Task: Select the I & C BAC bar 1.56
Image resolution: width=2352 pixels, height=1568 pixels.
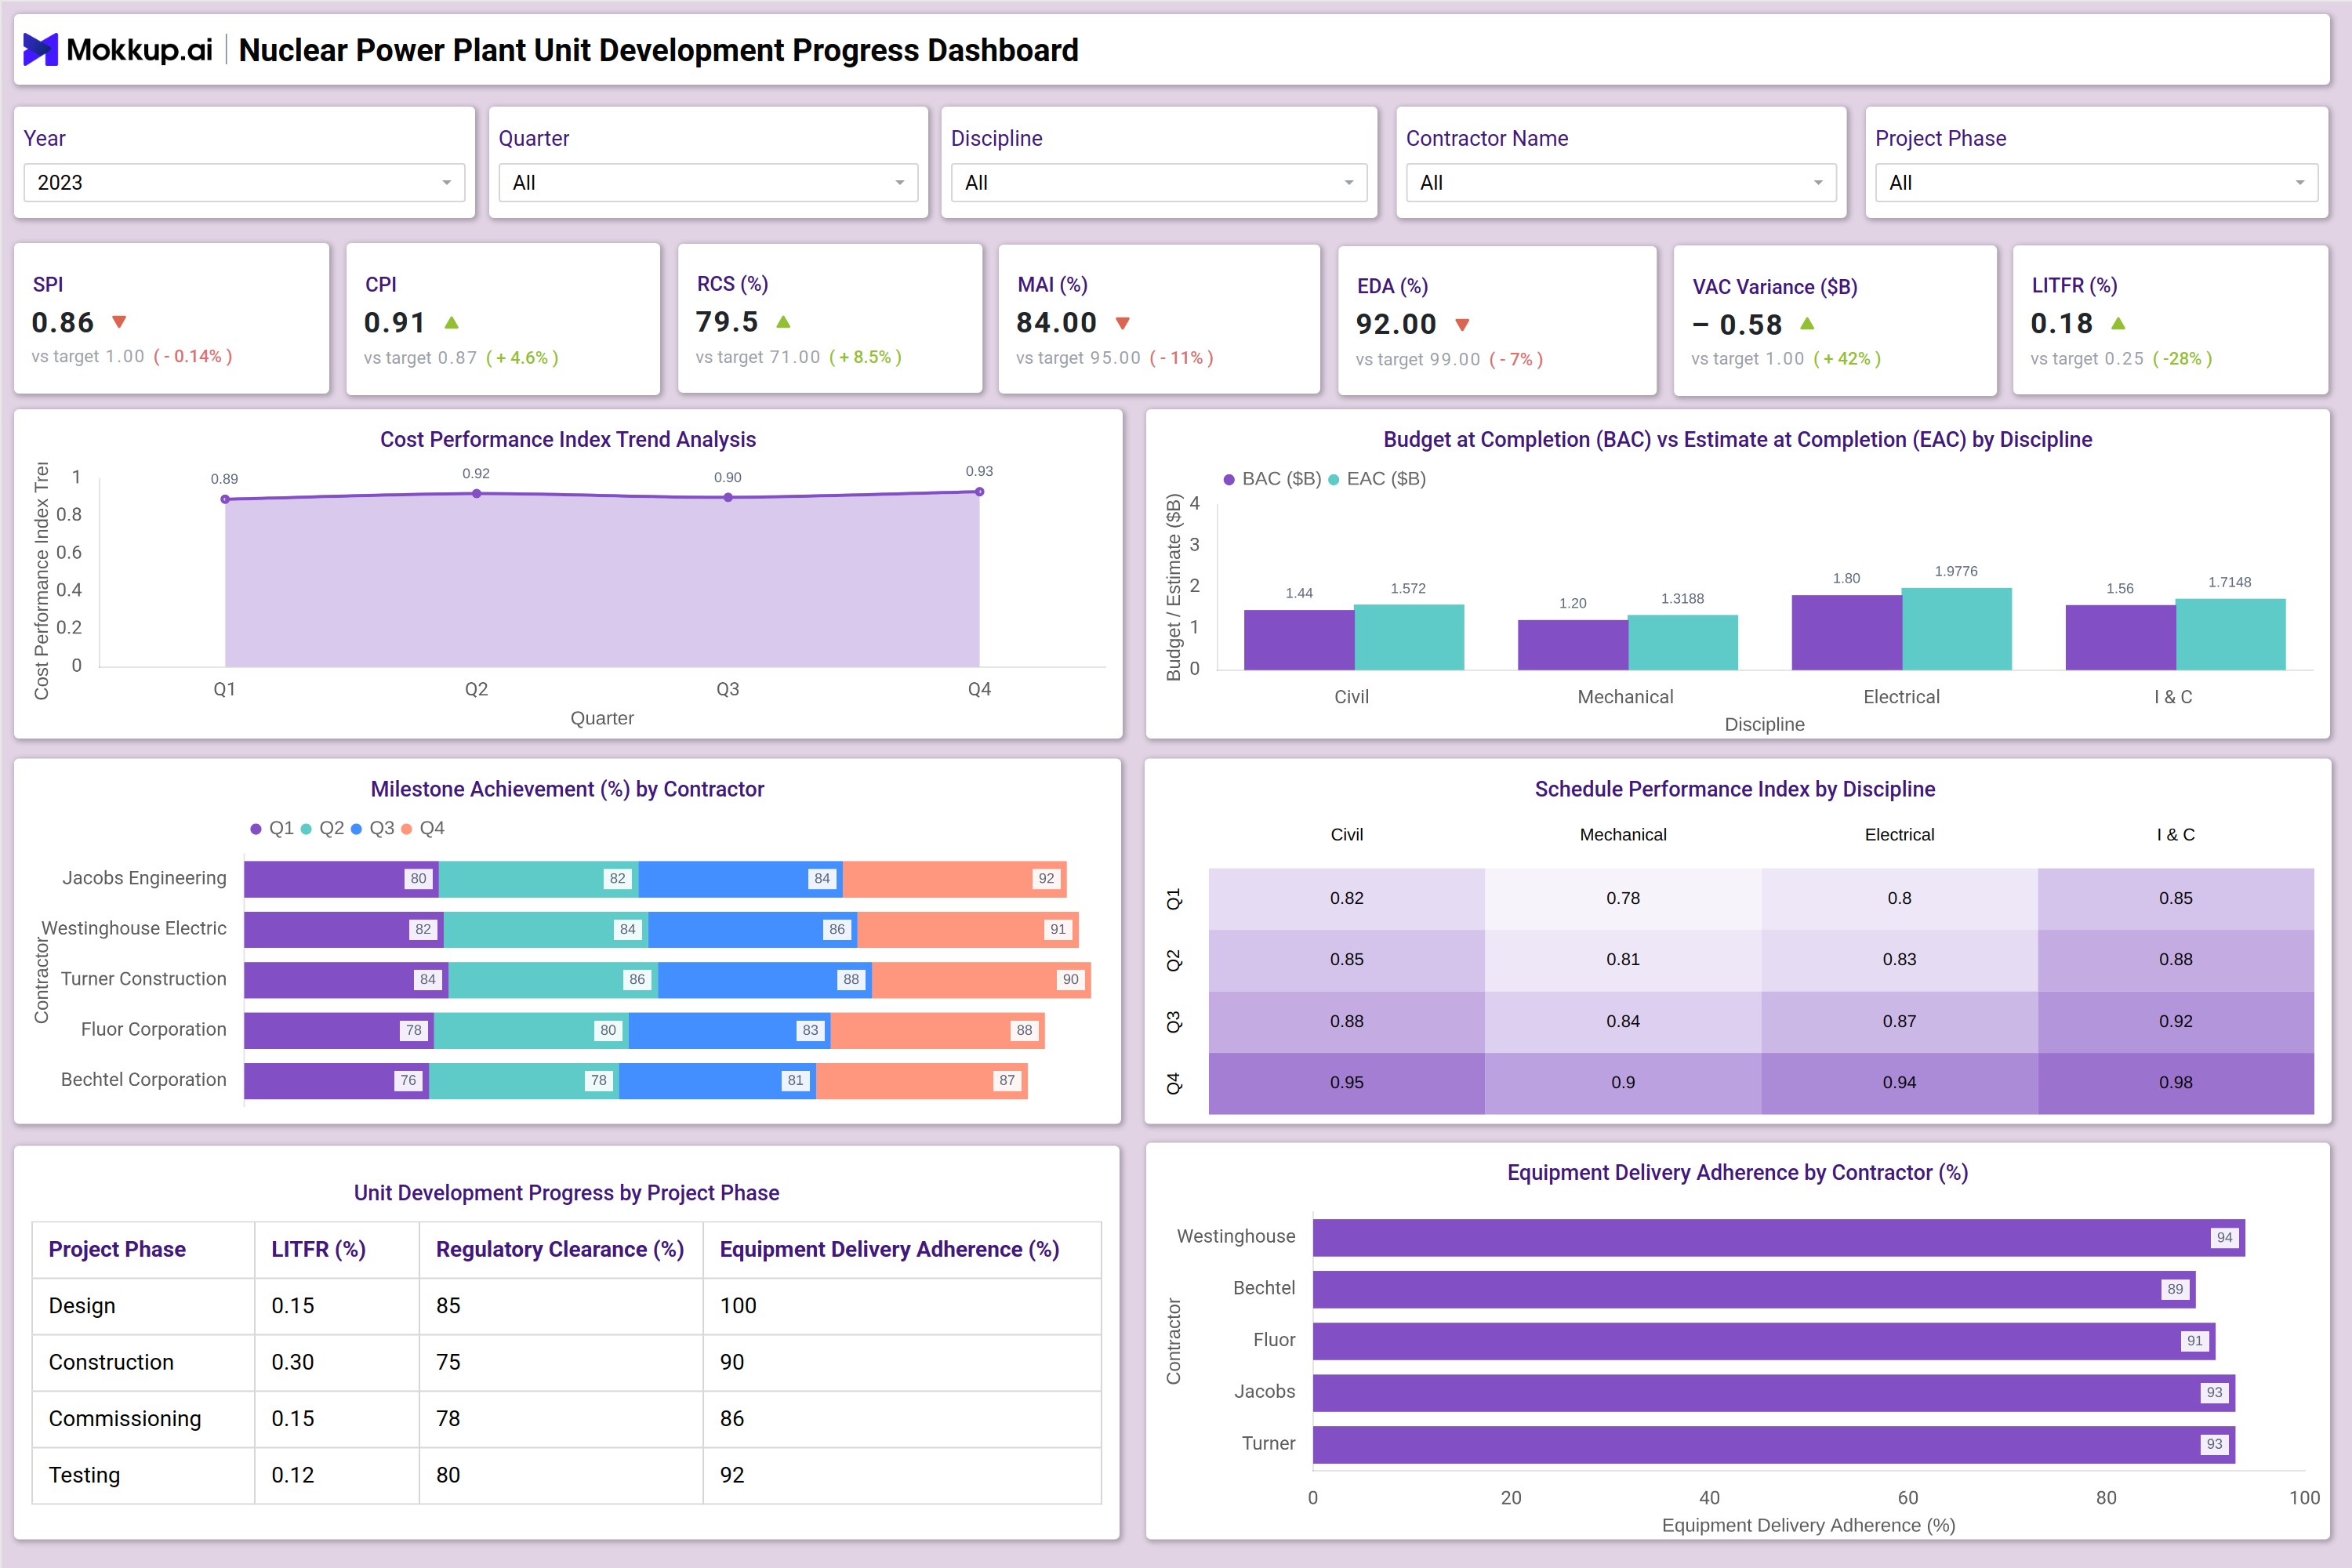Action: [2121, 637]
